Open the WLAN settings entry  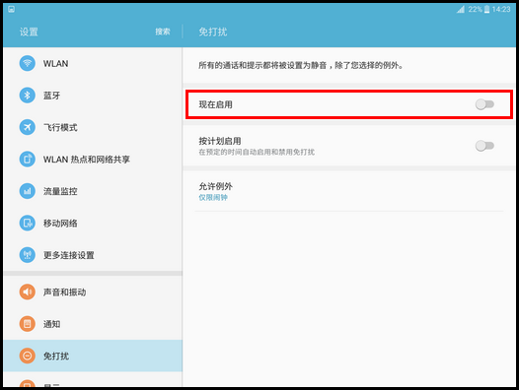click(x=93, y=63)
